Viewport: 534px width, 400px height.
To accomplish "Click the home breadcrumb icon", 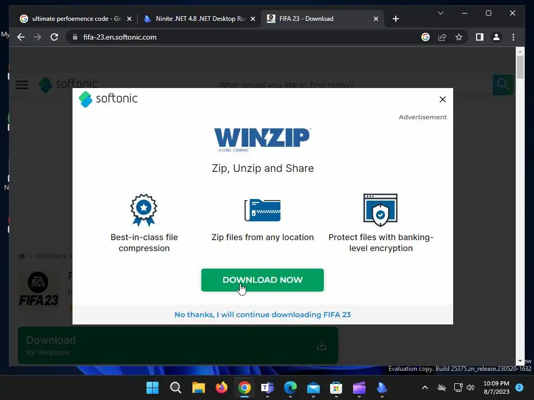I will pos(22,256).
